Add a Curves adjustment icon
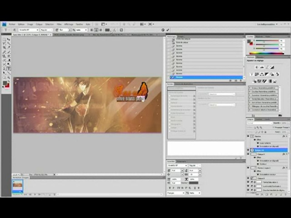The height and width of the screenshot is (218, 291). click(267, 67)
